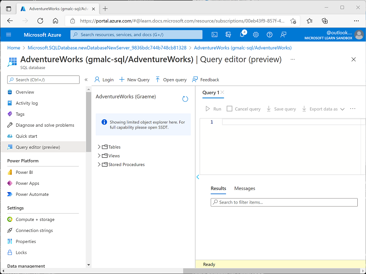Expand the Stored Procedures folder

point(99,165)
